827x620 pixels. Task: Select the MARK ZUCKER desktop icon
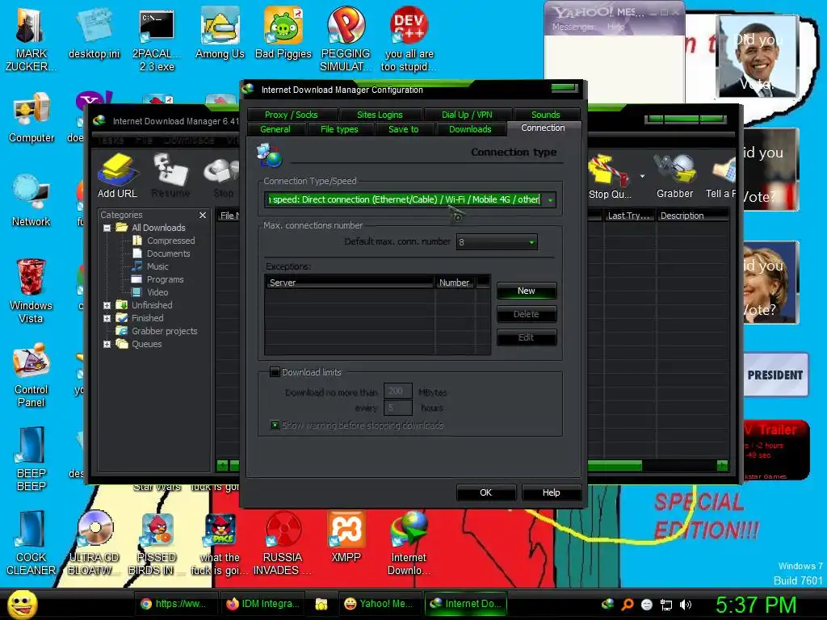31,39
